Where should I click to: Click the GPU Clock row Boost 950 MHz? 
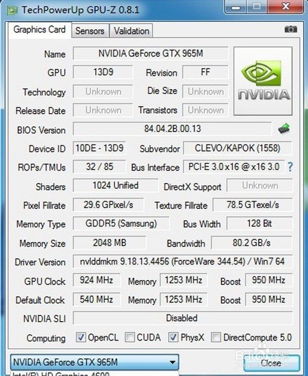(269, 280)
